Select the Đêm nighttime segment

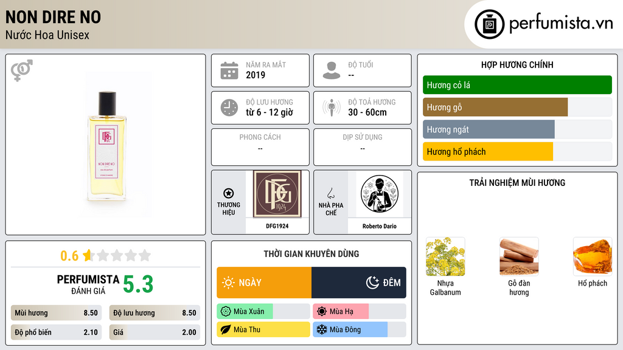point(359,283)
